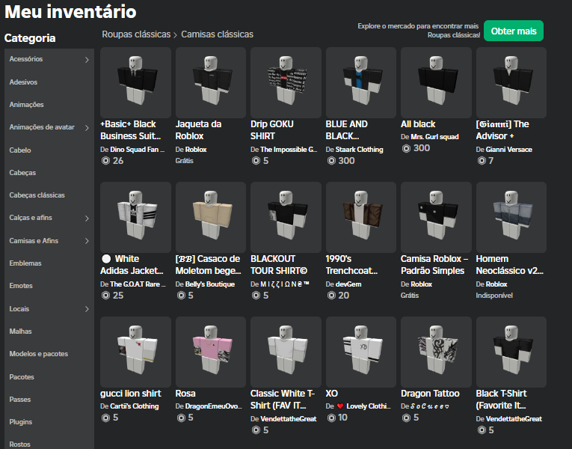Visit Mrs. Gurl squad creator page
Image resolution: width=572 pixels, height=449 pixels.
(x=434, y=137)
